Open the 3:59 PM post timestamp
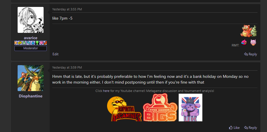This screenshot has width=267, height=132. [67, 67]
